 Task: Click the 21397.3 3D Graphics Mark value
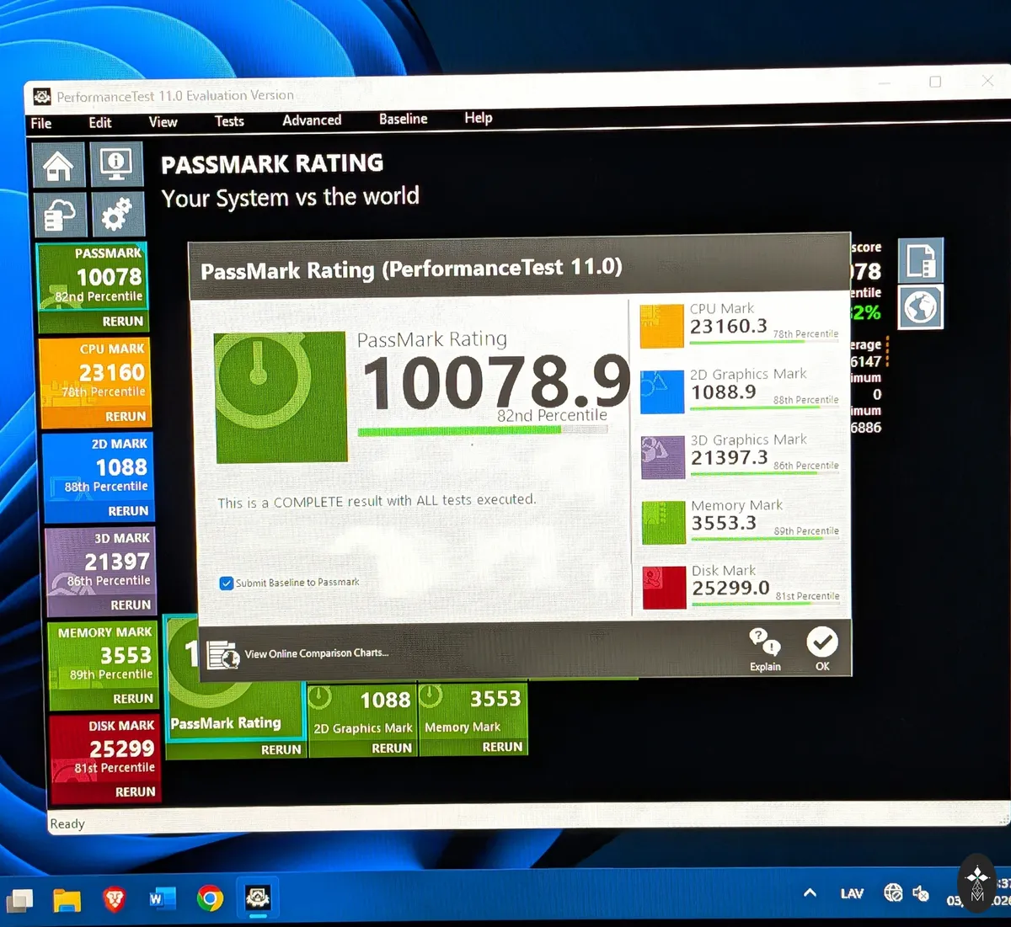pyautogui.click(x=730, y=458)
